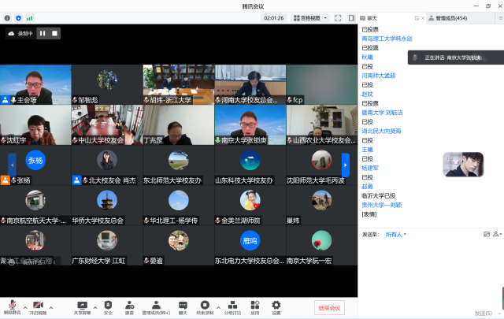Click the invite participants icon
504x319 pixels.
click(128, 306)
